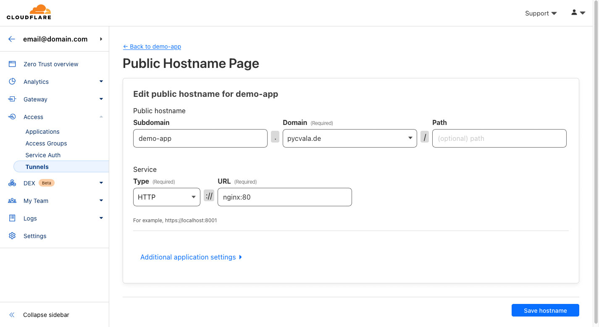Open the Support dropdown menu
The height and width of the screenshot is (327, 599).
(x=541, y=13)
